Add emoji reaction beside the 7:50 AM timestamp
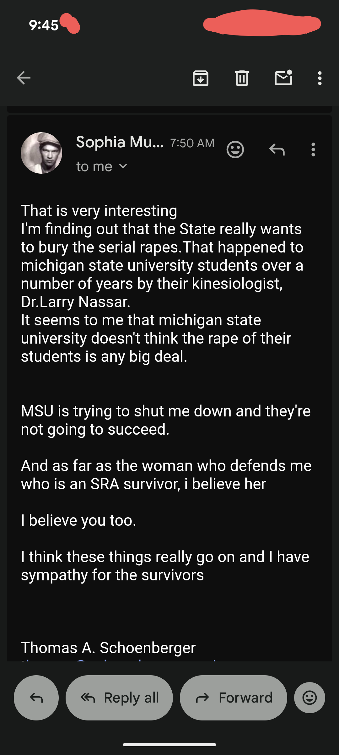 pyautogui.click(x=235, y=149)
